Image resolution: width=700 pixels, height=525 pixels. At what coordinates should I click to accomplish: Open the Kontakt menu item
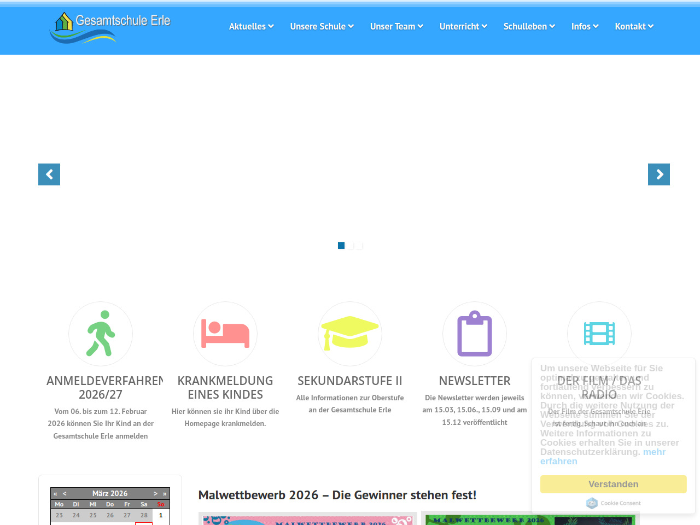coord(634,26)
